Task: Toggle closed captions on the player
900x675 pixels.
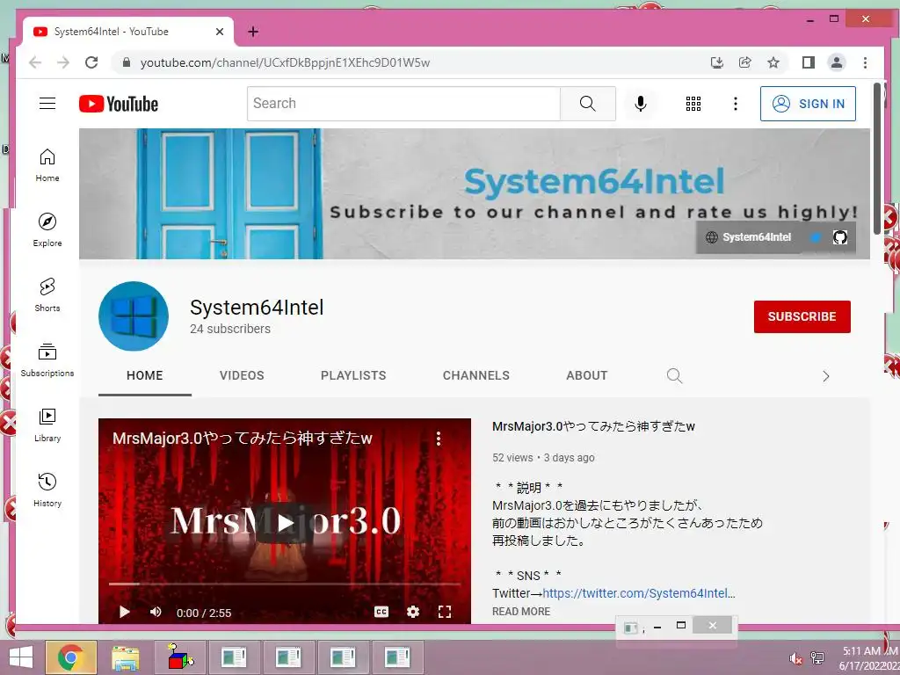Action: (x=381, y=612)
